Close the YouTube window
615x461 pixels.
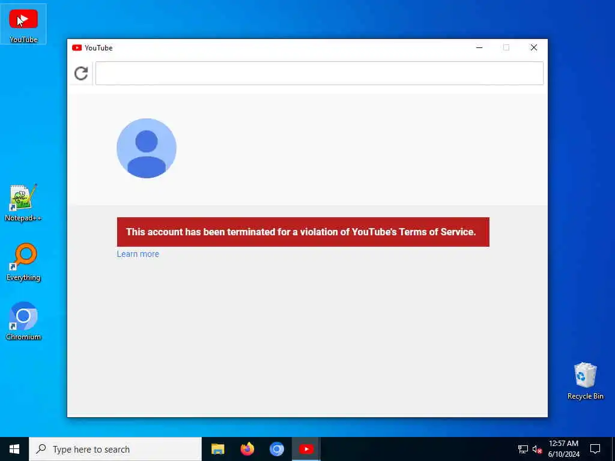[x=534, y=47]
